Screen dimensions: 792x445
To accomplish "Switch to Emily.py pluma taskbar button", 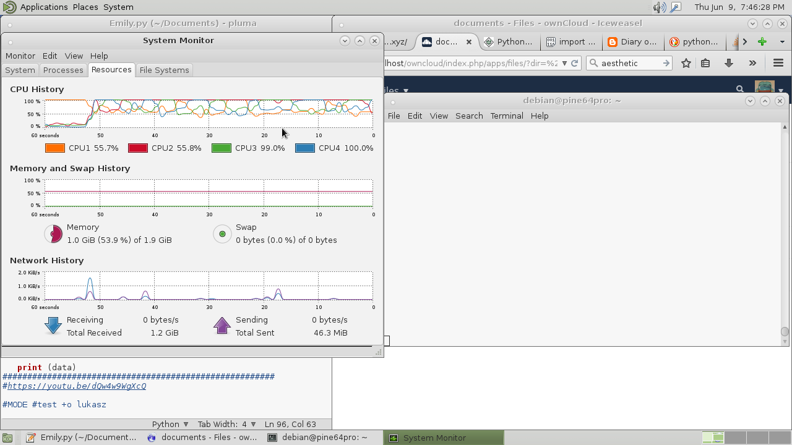I will (80, 438).
